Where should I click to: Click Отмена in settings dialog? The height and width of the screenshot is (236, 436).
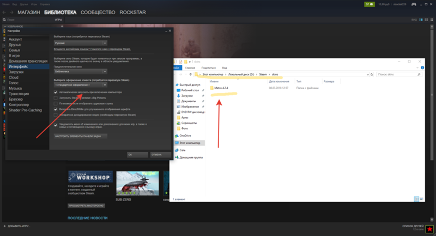[x=160, y=155]
